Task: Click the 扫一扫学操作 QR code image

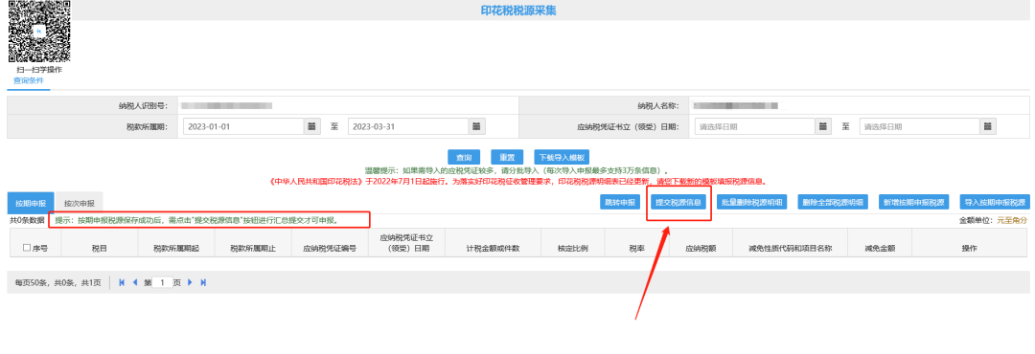Action: pos(39,31)
